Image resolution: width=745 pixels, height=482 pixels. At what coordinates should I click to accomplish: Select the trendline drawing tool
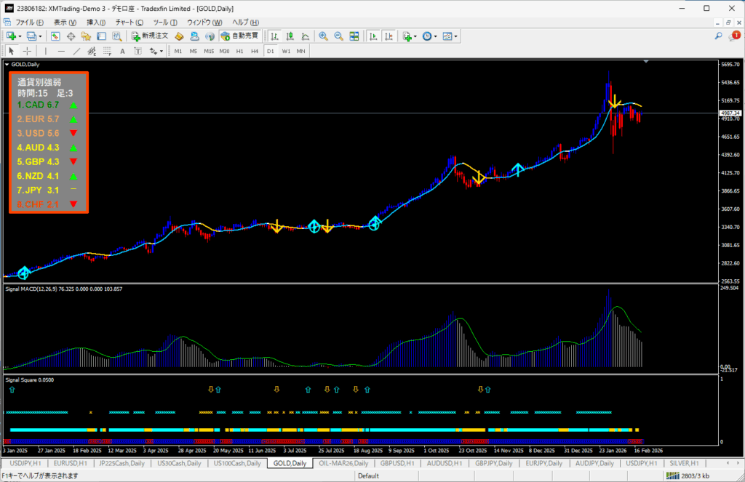pyautogui.click(x=77, y=51)
